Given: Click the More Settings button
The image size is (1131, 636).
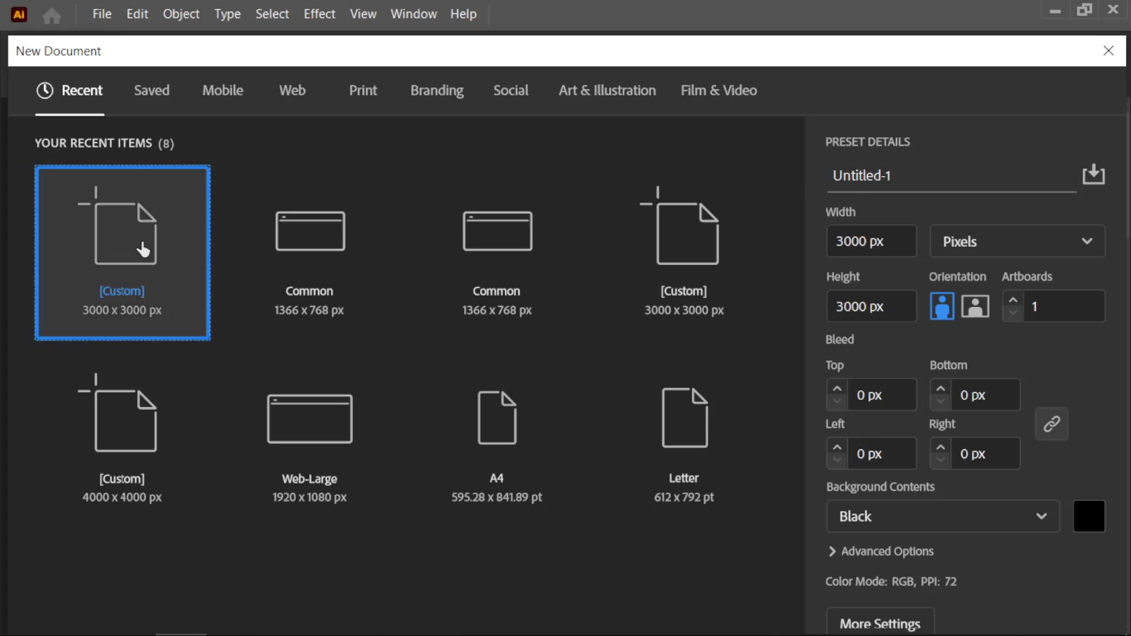Looking at the screenshot, I should pyautogui.click(x=880, y=622).
